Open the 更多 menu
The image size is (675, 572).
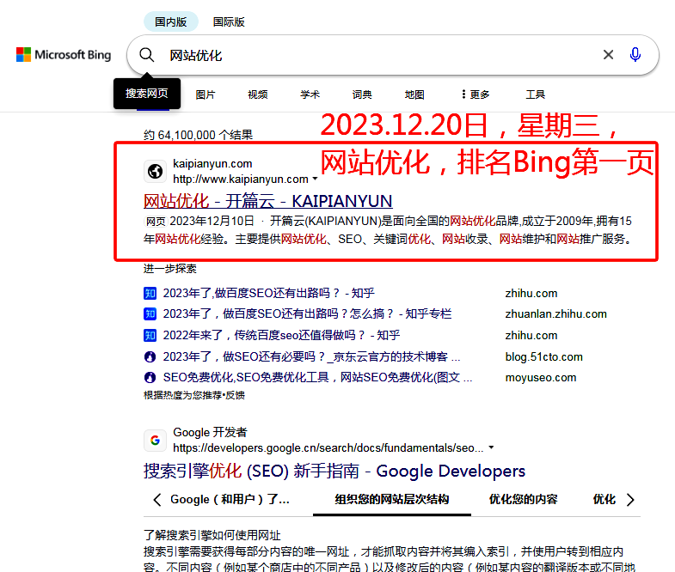[476, 94]
